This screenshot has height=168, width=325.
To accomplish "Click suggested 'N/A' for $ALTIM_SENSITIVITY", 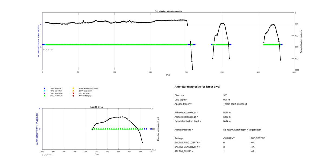I will (x=252, y=147).
